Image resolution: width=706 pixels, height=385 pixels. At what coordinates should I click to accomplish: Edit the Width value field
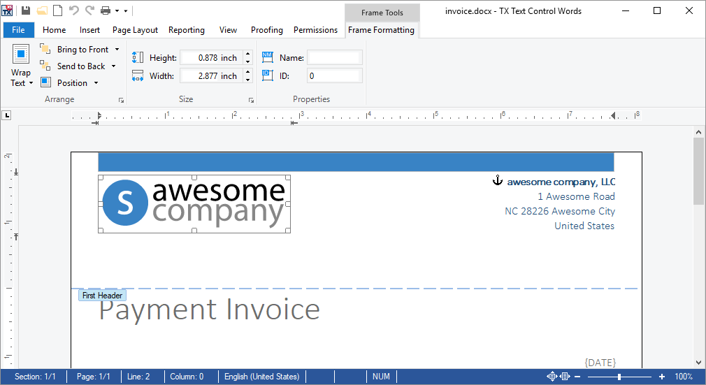(211, 75)
